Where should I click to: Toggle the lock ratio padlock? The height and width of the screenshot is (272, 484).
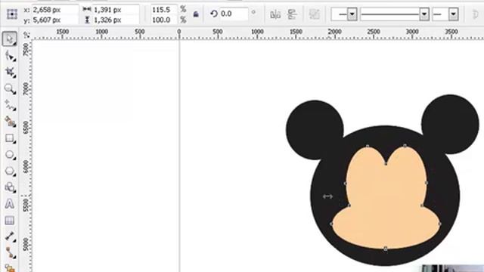coord(196,14)
